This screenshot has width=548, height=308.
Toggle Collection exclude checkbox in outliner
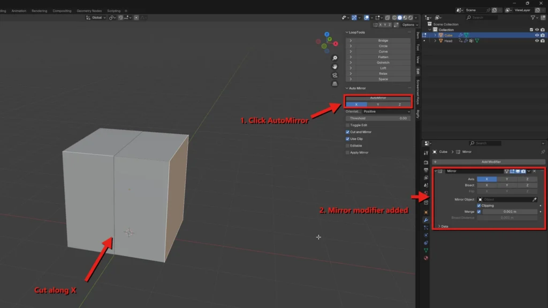click(x=531, y=30)
